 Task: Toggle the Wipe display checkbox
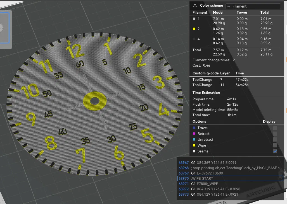pos(275,145)
